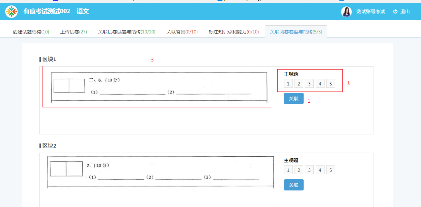Click the scanned question 7 image in 区块2

(160, 172)
